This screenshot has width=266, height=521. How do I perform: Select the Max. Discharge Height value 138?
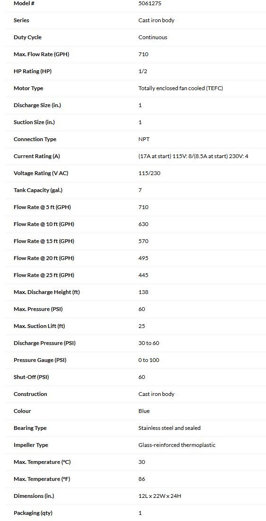(143, 292)
